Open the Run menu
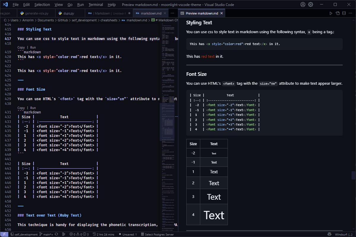 [80, 4]
